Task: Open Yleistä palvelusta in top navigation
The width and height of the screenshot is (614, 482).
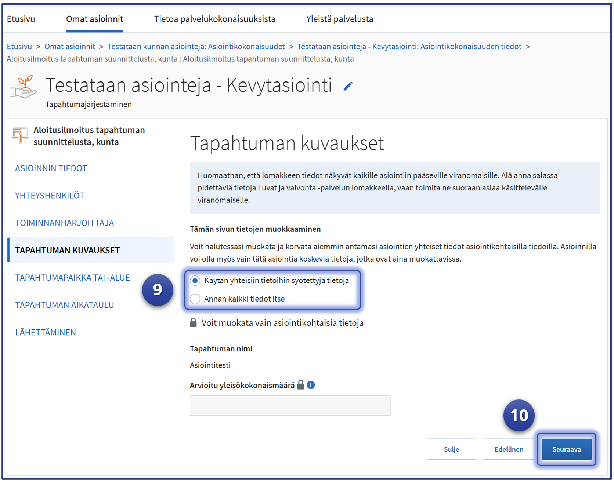Action: point(339,19)
